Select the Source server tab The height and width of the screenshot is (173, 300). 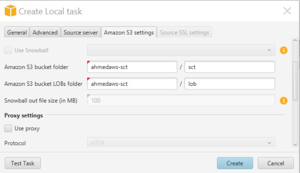[x=81, y=33]
